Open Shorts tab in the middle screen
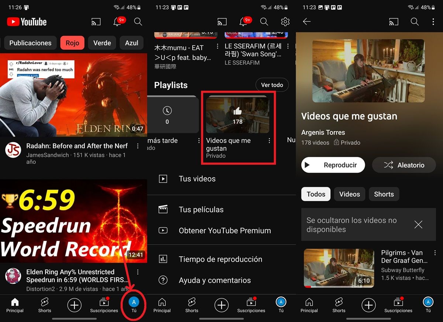This screenshot has height=322, width=443. [x=192, y=305]
